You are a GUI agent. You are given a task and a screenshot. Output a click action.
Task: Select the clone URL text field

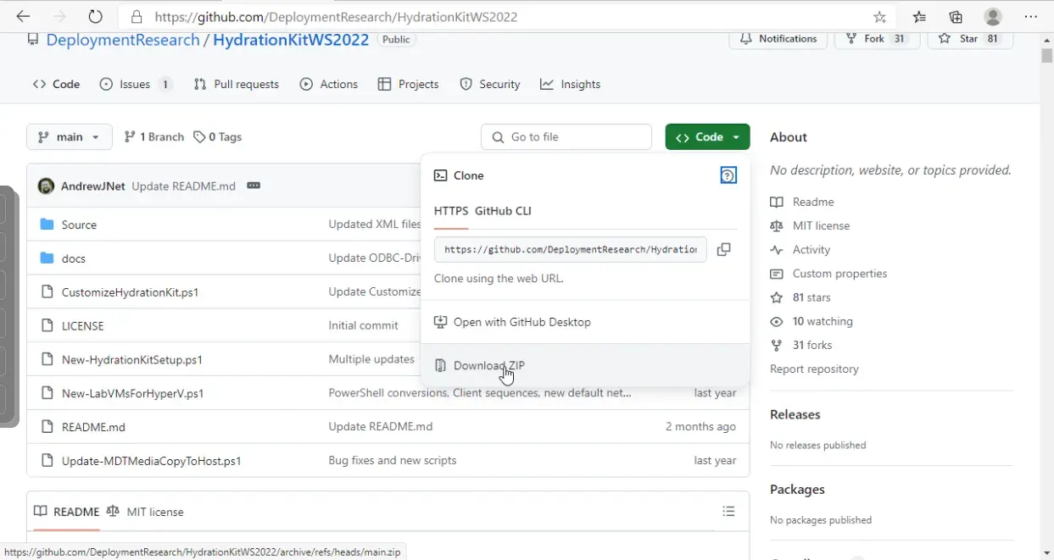point(570,250)
